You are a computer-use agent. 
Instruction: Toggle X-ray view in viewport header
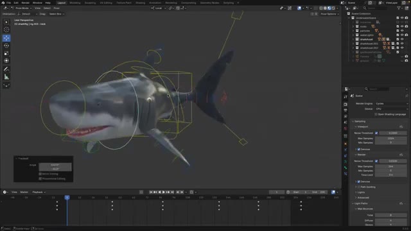coord(315,8)
